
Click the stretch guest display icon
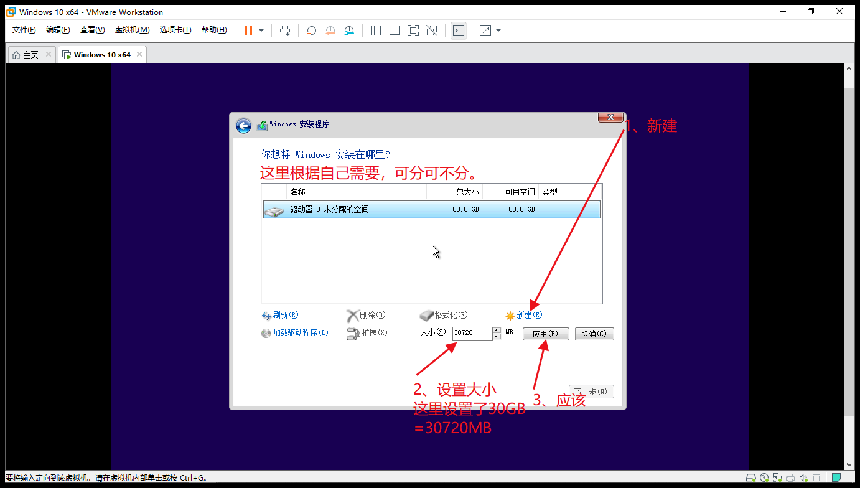tap(485, 30)
